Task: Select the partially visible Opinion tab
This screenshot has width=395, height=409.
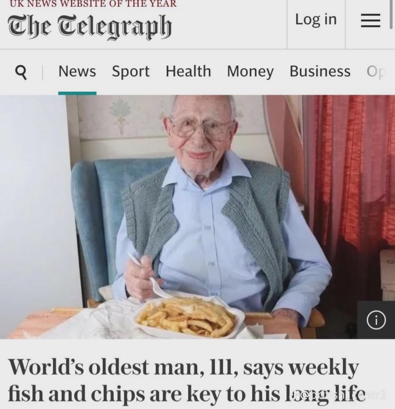Action: 376,72
